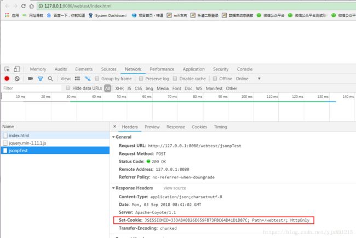The width and height of the screenshot is (356, 238).
Task: Activate inspect element picker icon
Action: (x=7, y=69)
